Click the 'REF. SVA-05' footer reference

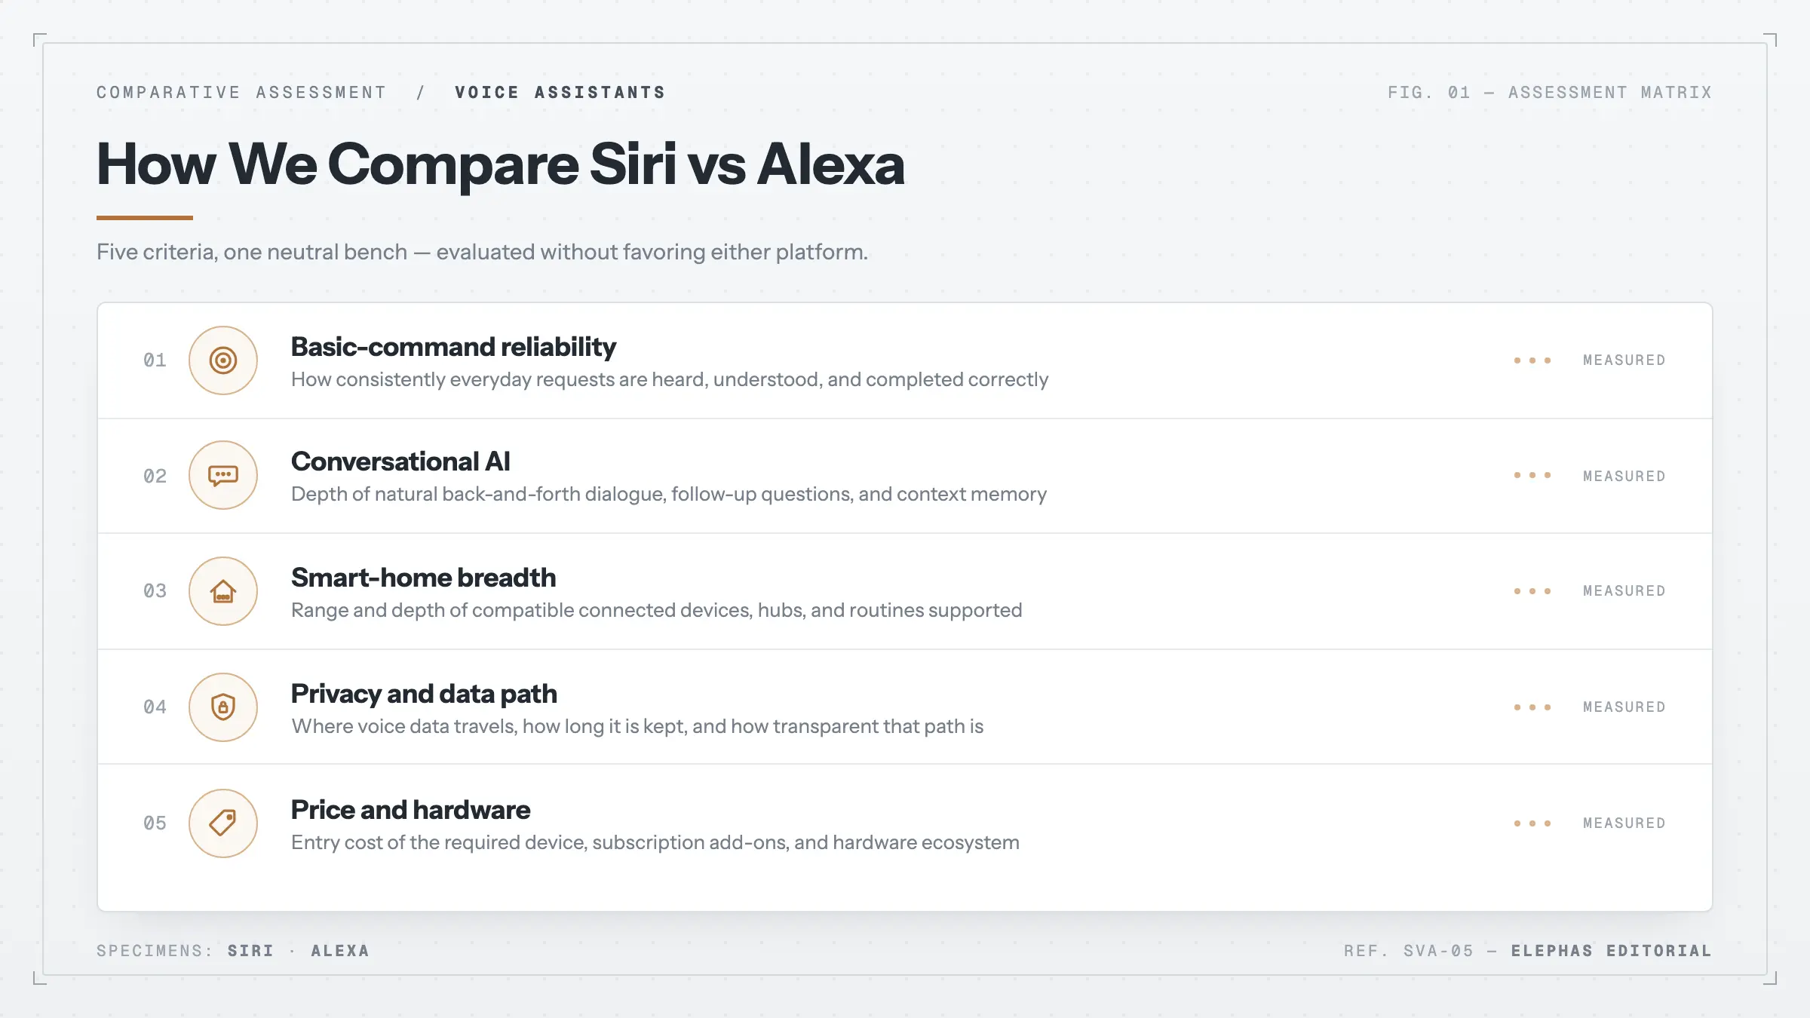point(1408,951)
